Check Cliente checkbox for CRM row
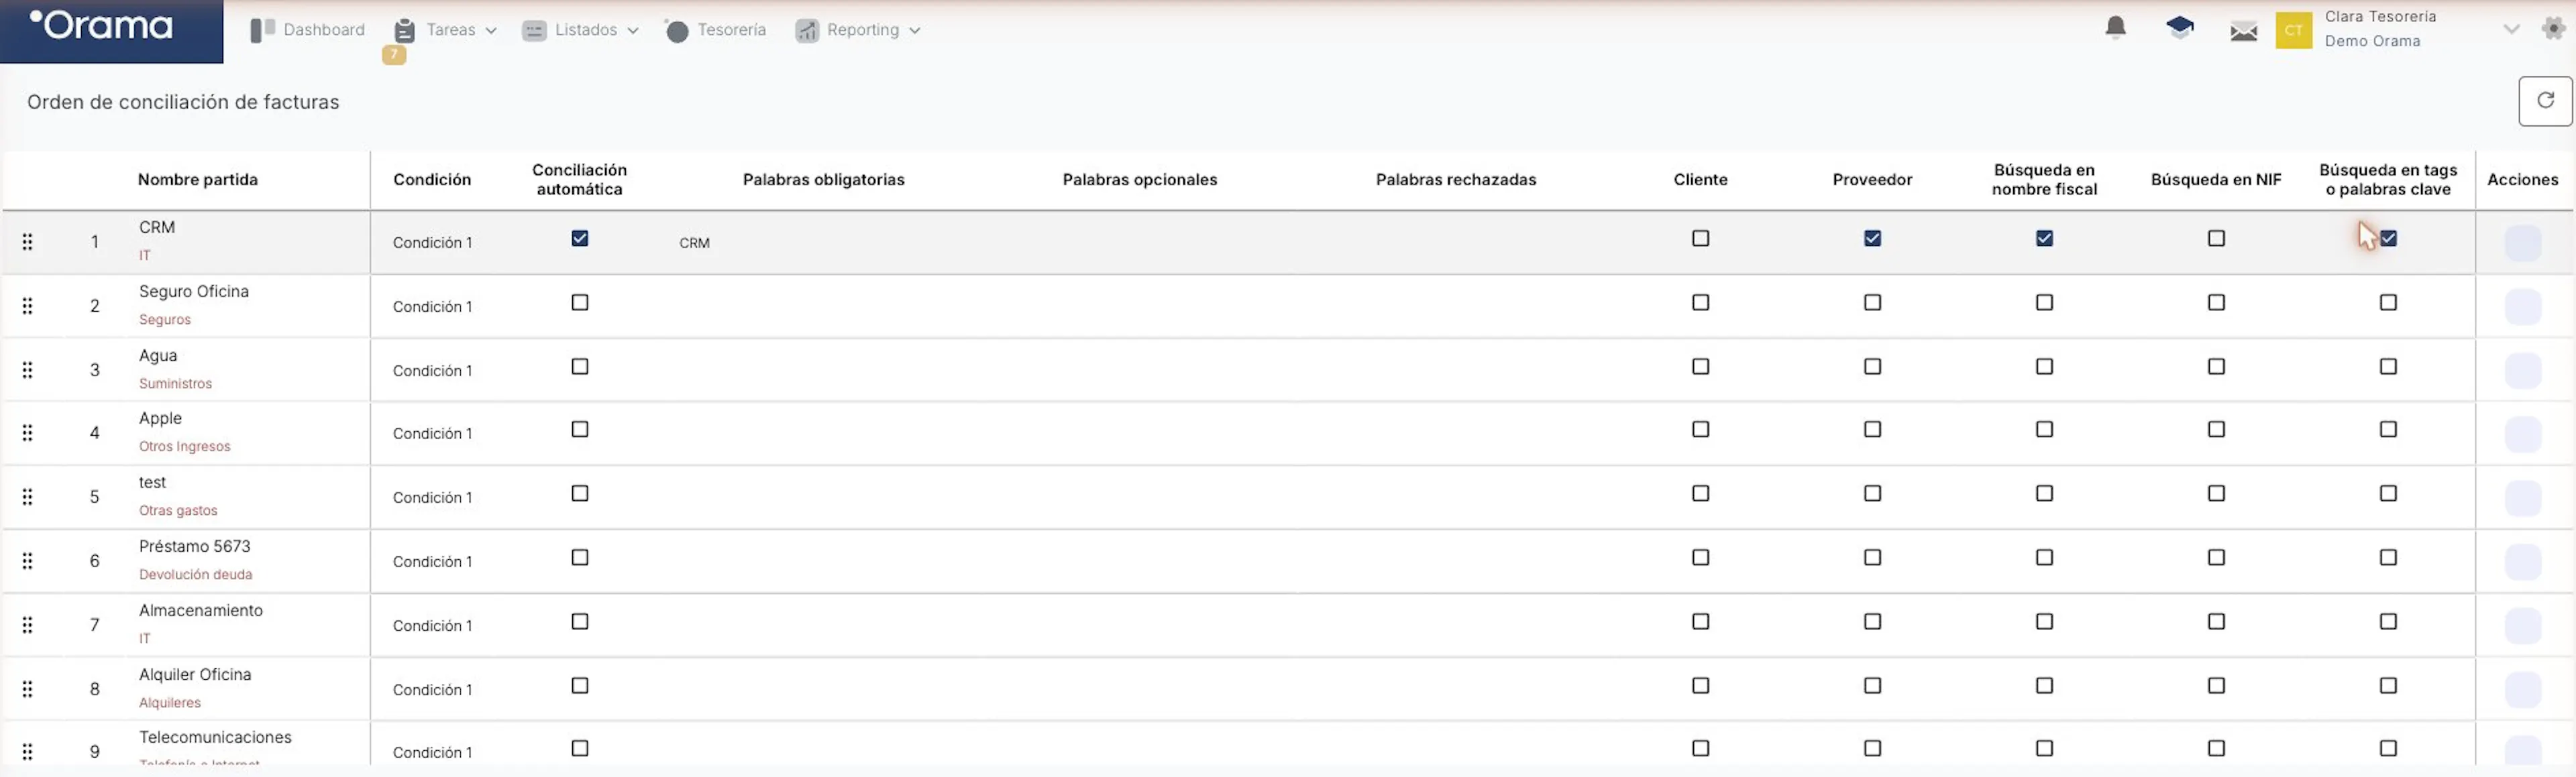The width and height of the screenshot is (2576, 777). [x=1700, y=238]
